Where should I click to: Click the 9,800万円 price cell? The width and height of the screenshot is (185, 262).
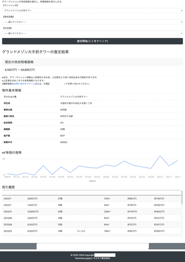[32, 198]
